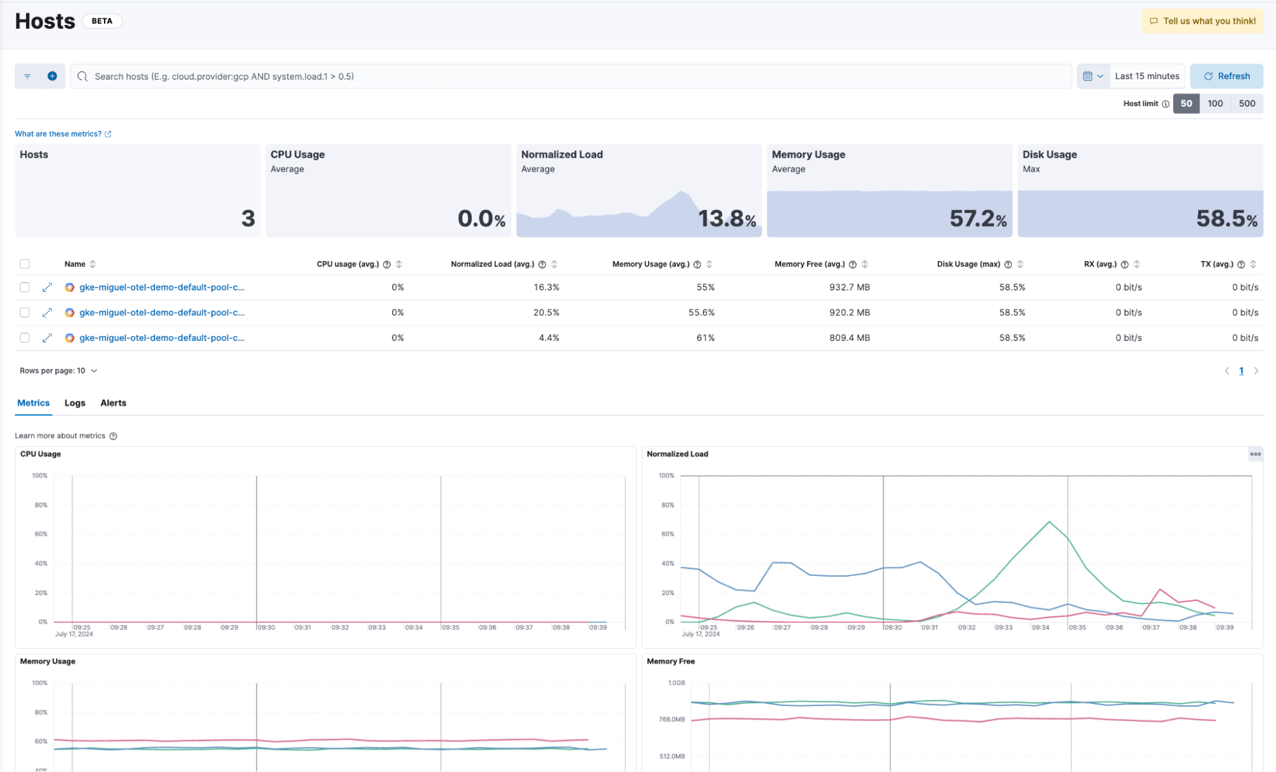Viewport: 1276px width, 772px height.
Task: Click Learn more about metrics help icon
Action: coord(113,436)
